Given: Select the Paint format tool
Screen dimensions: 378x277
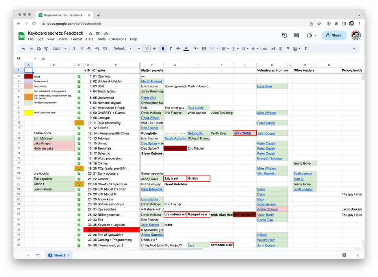Looking at the screenshot, I should click(x=46, y=48).
